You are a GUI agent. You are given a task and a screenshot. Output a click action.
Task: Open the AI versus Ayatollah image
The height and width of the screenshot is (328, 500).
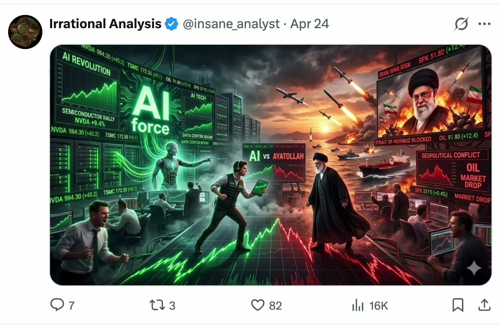(271, 165)
